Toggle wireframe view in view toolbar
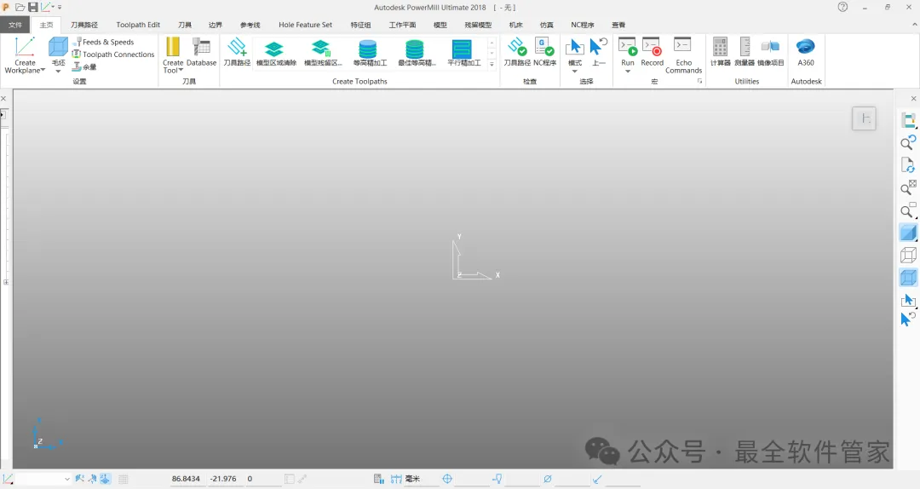This screenshot has height=489, width=920. (x=908, y=256)
